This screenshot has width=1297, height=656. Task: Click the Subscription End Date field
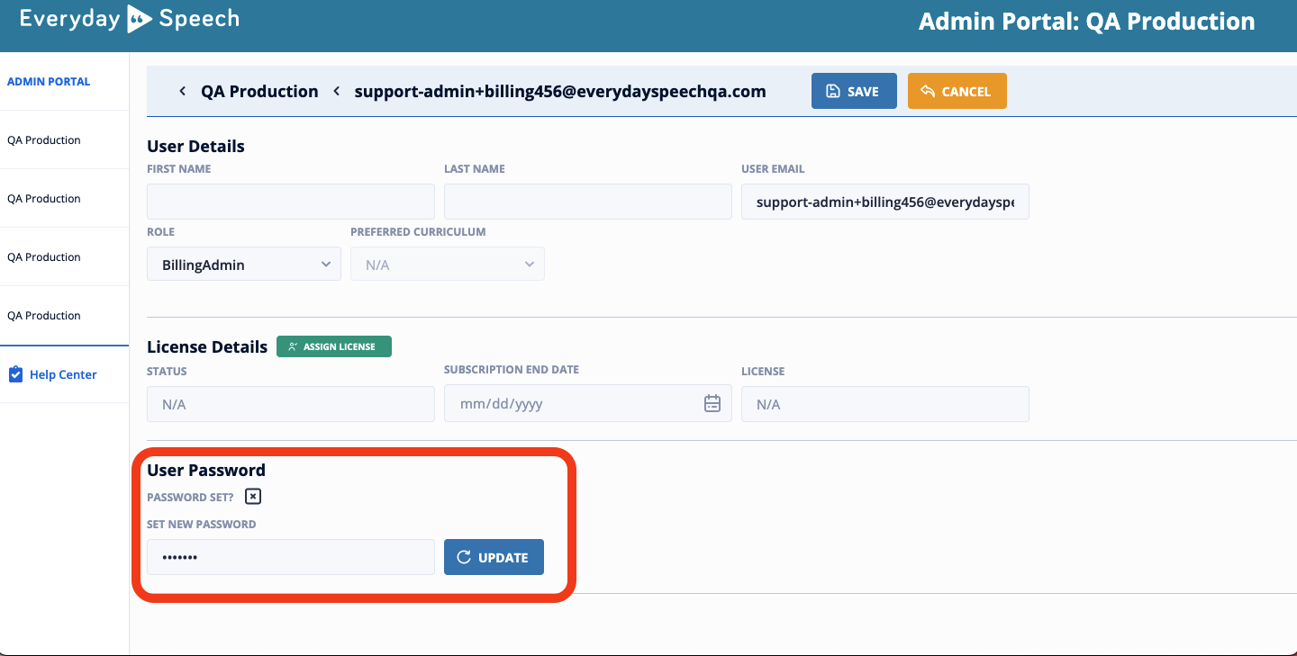tap(588, 404)
